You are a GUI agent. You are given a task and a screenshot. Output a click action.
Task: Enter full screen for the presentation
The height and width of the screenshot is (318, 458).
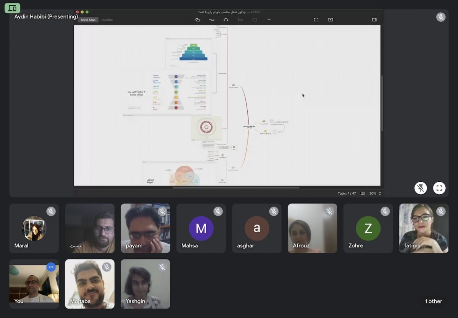(x=439, y=188)
